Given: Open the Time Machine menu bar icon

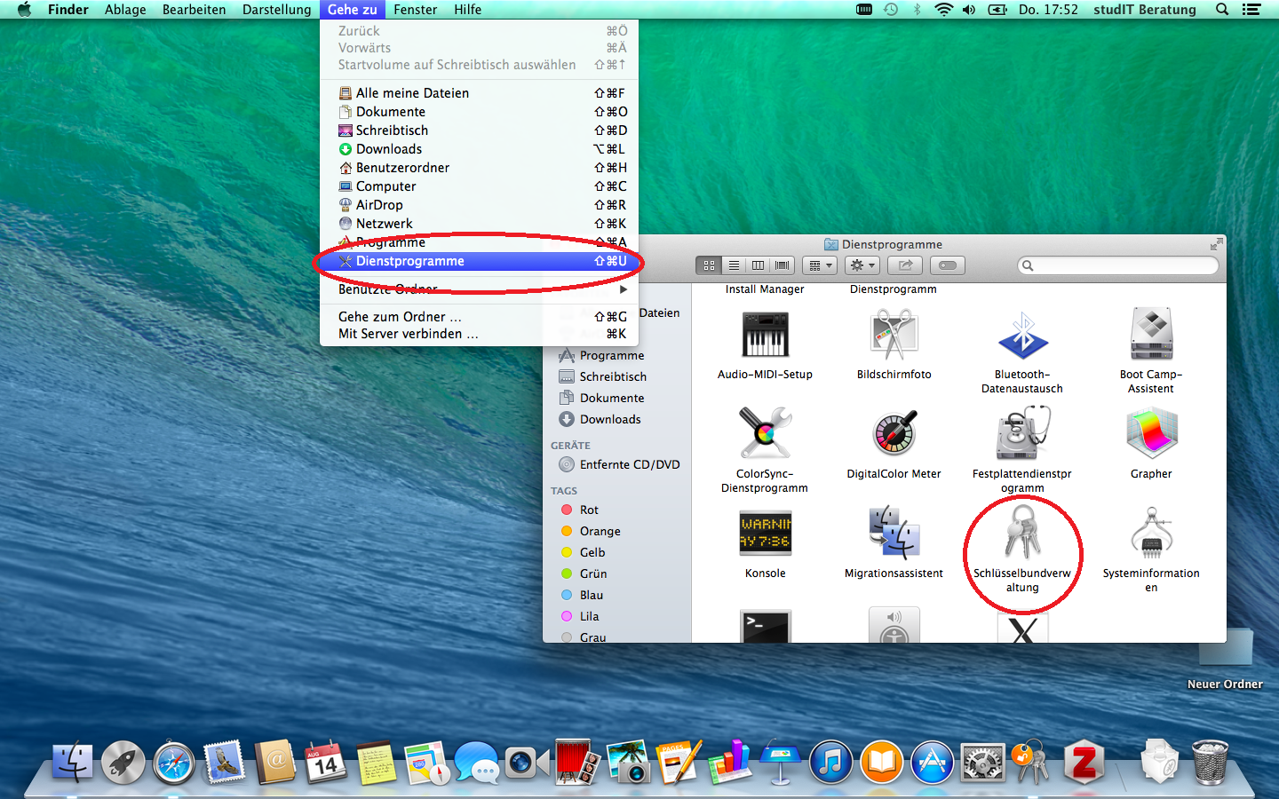Looking at the screenshot, I should tap(891, 10).
